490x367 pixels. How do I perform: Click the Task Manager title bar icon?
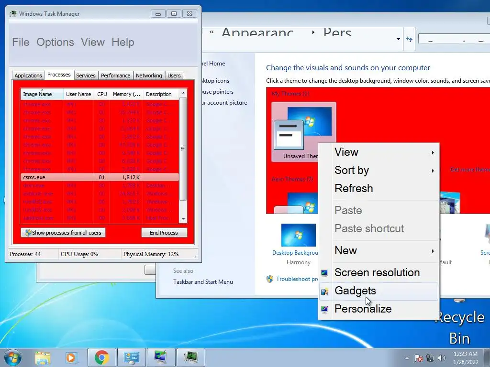click(x=13, y=14)
